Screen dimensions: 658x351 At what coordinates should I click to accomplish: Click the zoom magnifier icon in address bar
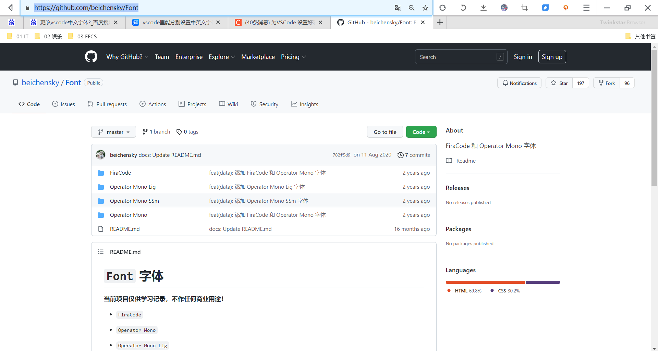412,8
